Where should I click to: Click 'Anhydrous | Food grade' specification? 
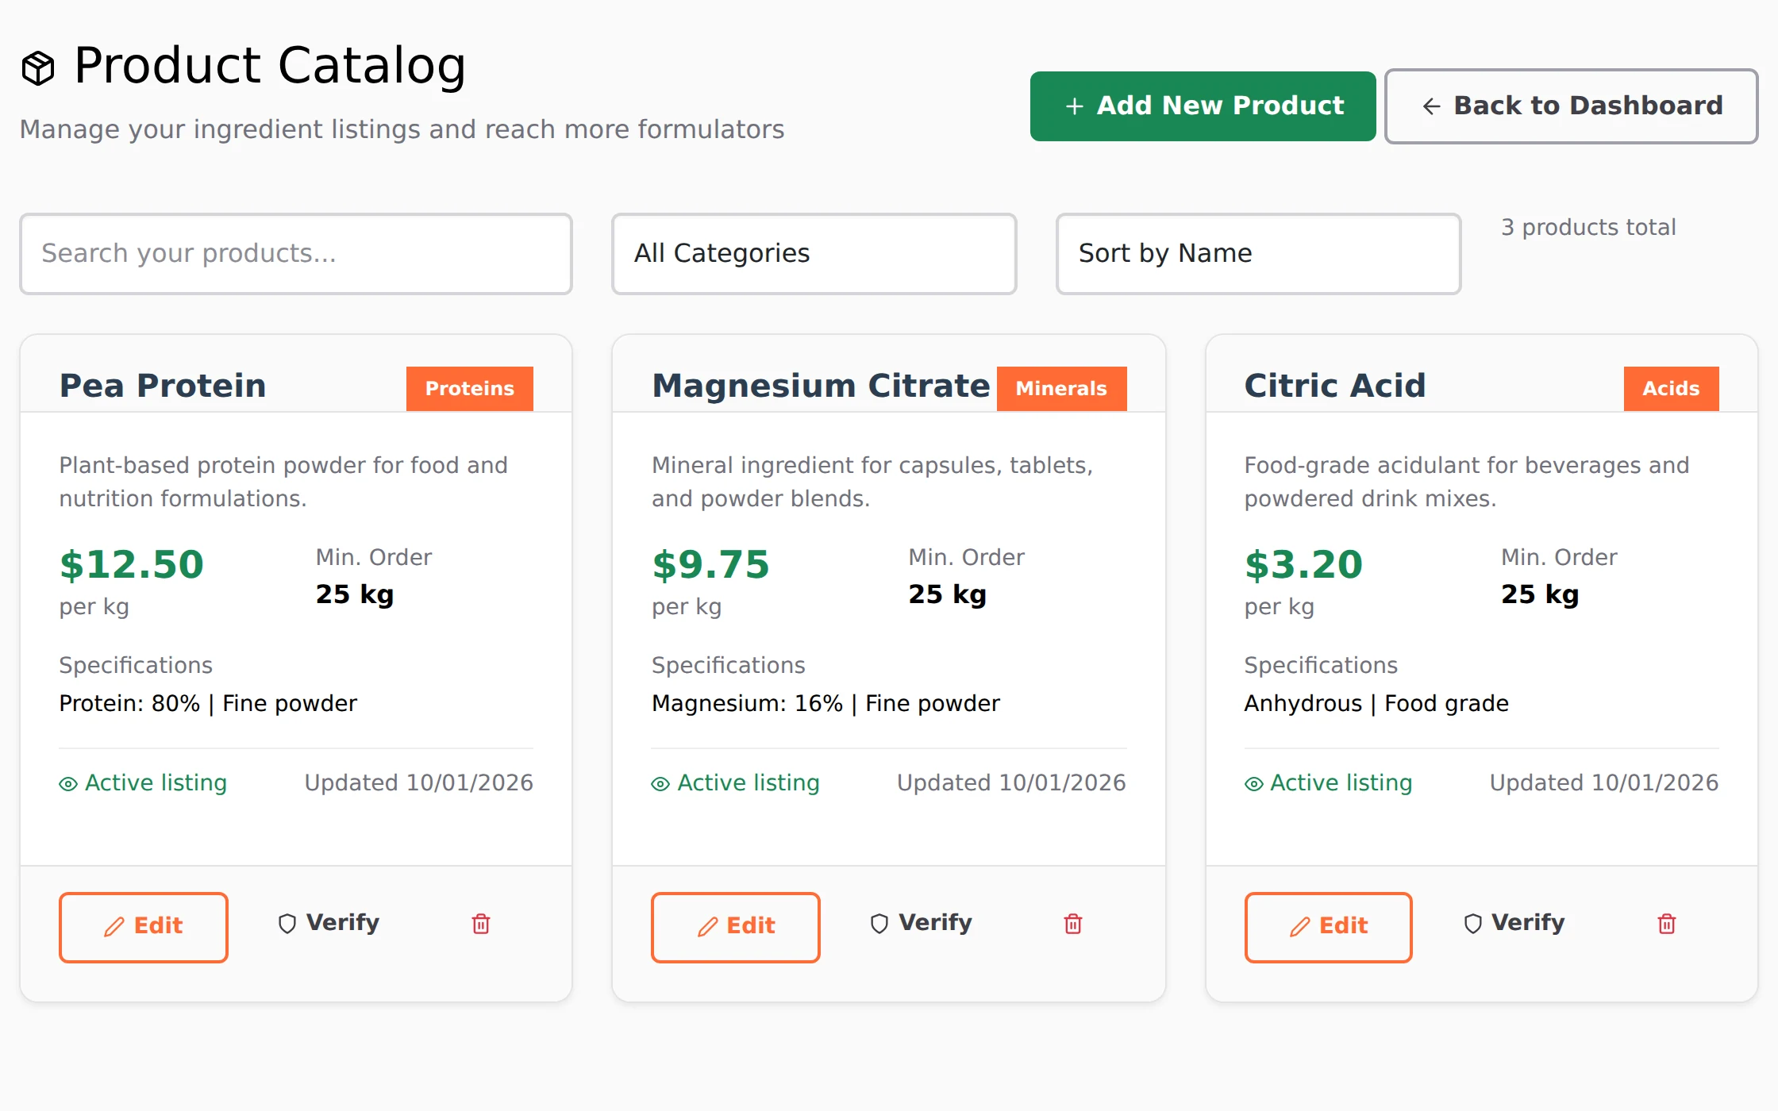point(1376,704)
